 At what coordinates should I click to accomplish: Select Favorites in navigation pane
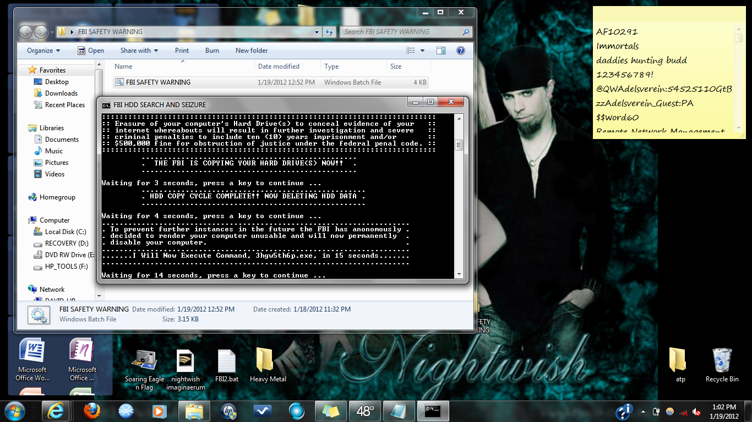coord(52,70)
